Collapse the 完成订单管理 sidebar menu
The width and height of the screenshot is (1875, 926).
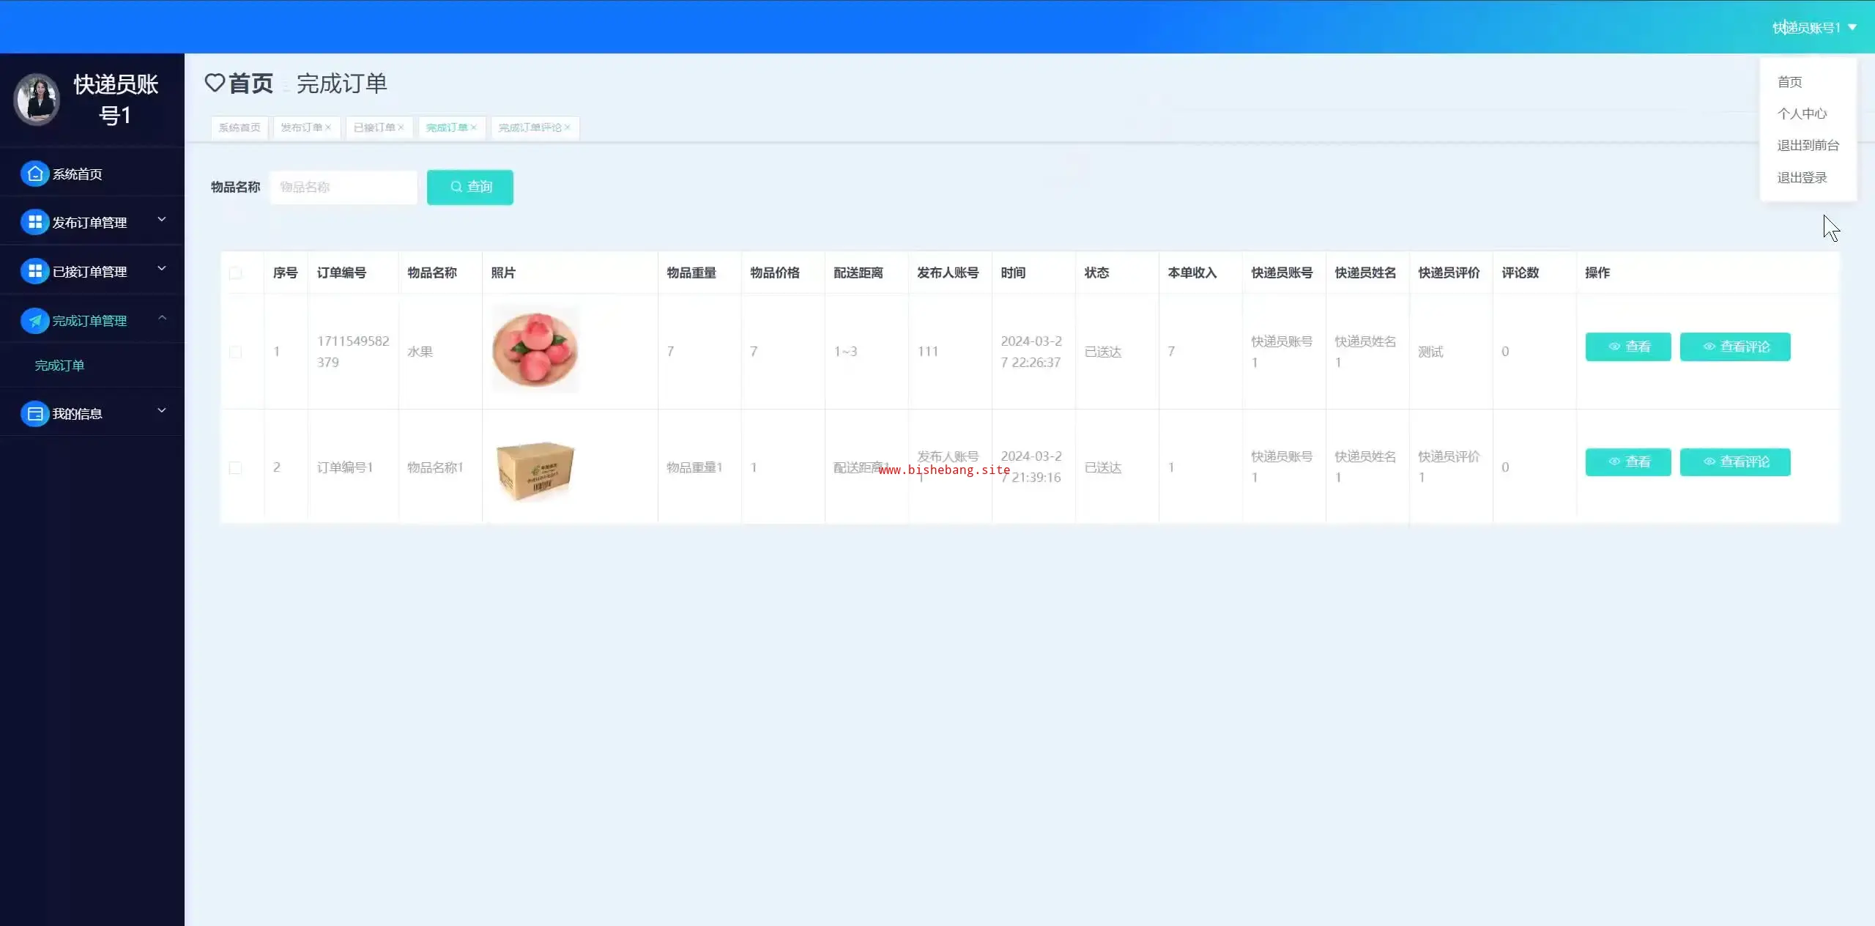tap(162, 318)
